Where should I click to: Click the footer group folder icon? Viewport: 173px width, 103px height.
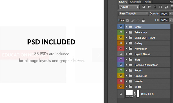click(x=130, y=27)
